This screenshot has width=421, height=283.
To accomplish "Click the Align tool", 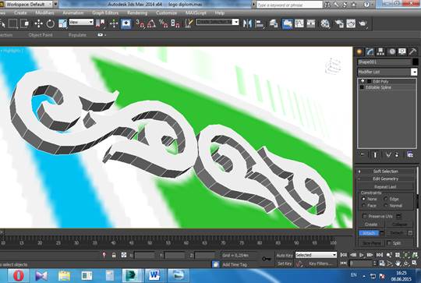I will point(259,23).
